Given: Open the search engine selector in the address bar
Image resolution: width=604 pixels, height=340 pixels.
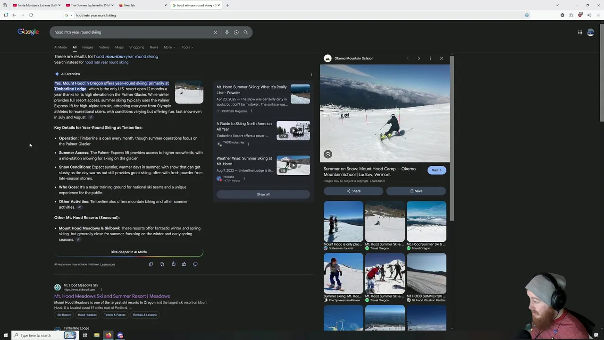Looking at the screenshot, I should pos(68,15).
